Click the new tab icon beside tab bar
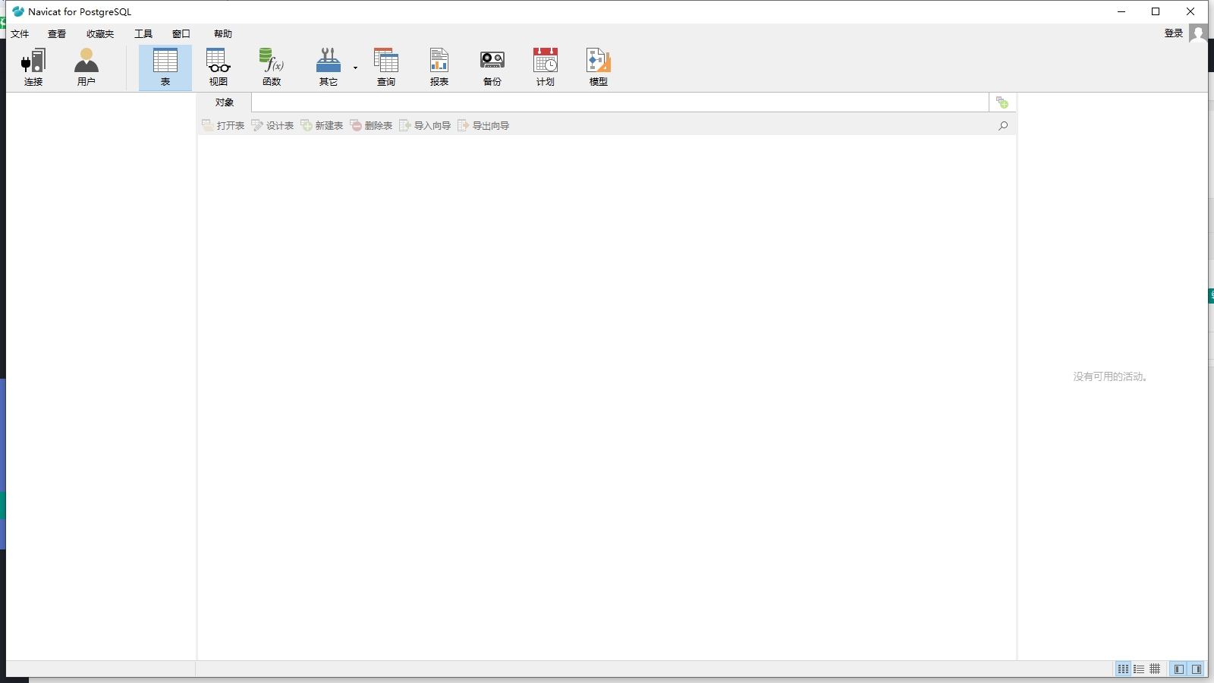1214x683 pixels. click(1002, 102)
